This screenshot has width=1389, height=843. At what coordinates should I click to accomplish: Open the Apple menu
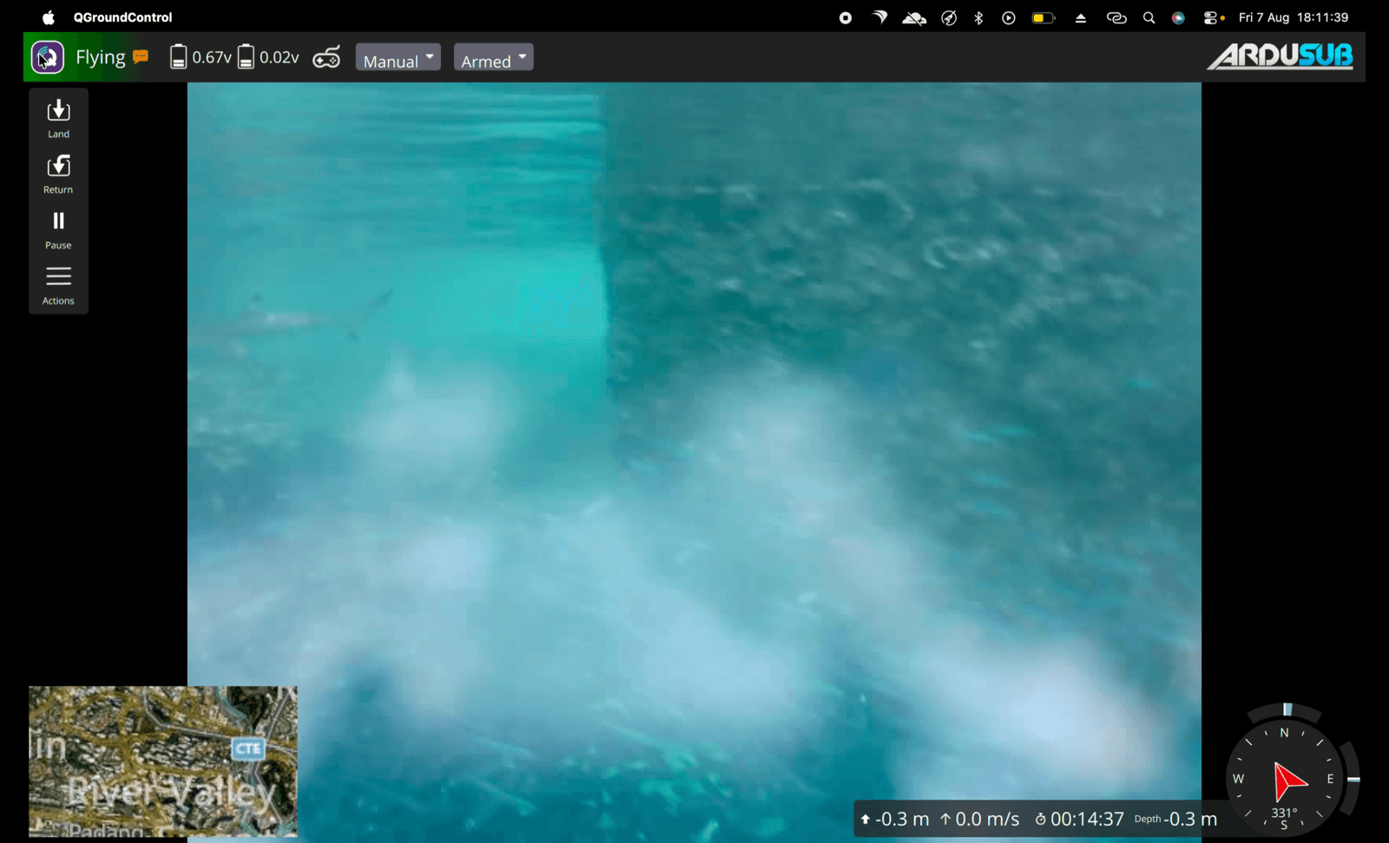49,17
